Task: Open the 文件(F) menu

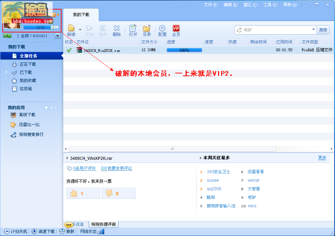Action: (211, 5)
